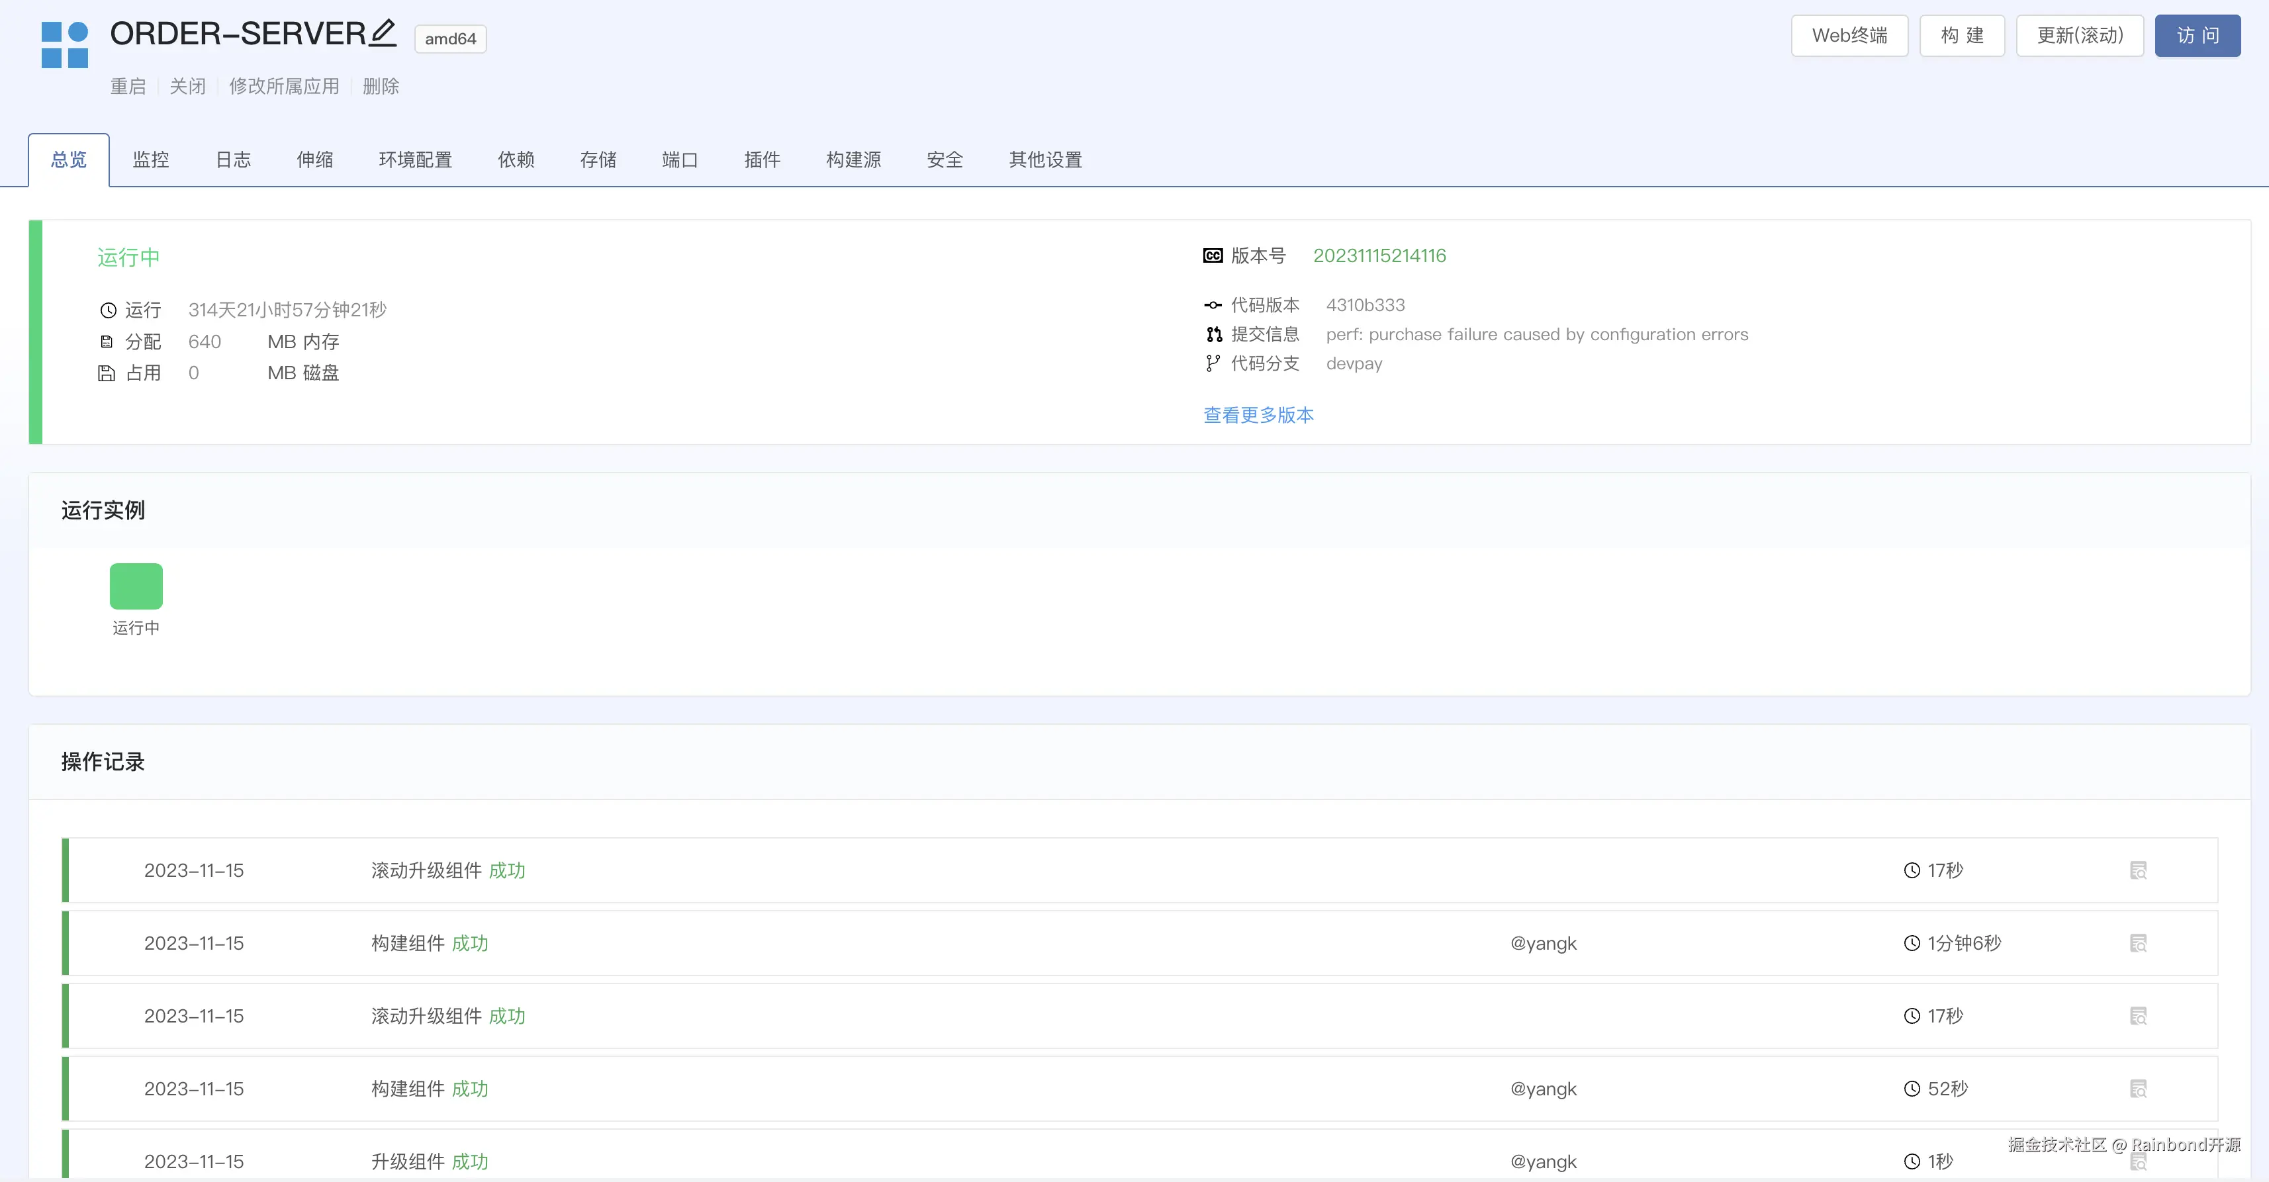Open the 环境配置 tab
The image size is (2269, 1182).
pyautogui.click(x=415, y=159)
